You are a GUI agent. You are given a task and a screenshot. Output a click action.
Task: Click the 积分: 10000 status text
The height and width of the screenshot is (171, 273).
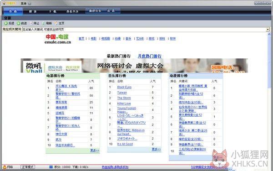(x=62, y=167)
